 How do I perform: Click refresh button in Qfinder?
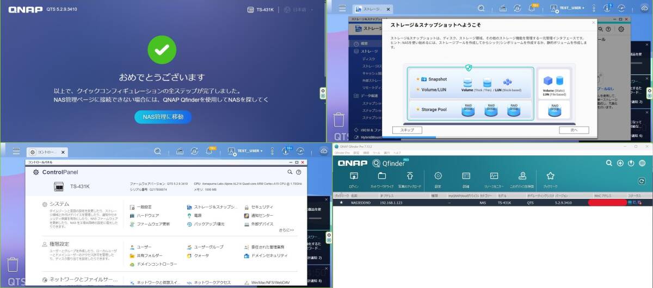[x=642, y=181]
